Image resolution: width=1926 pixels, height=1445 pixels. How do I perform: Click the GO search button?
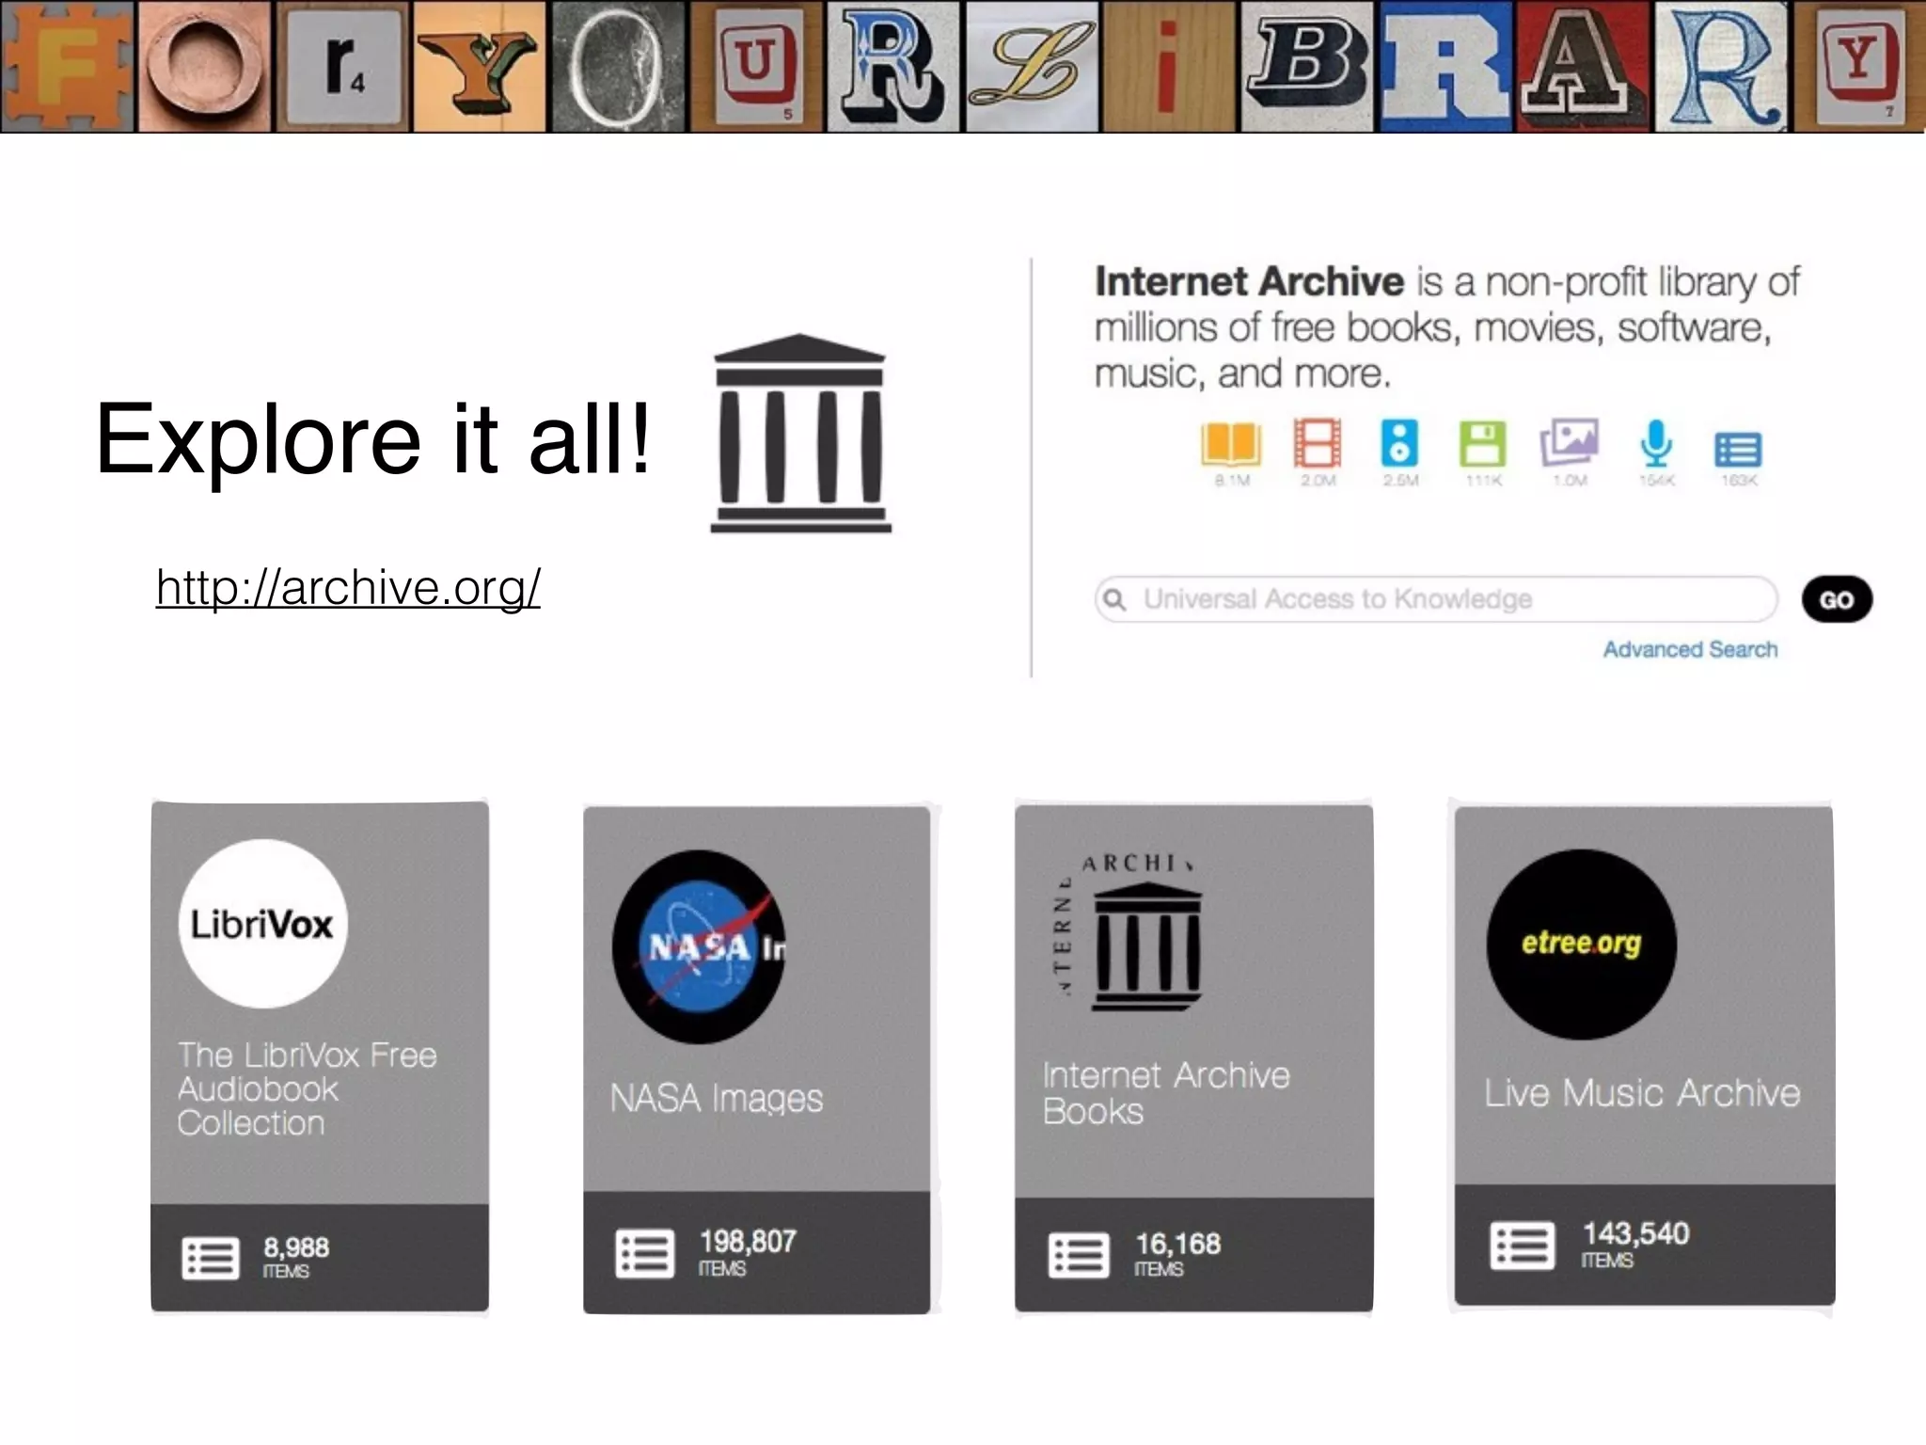point(1837,599)
